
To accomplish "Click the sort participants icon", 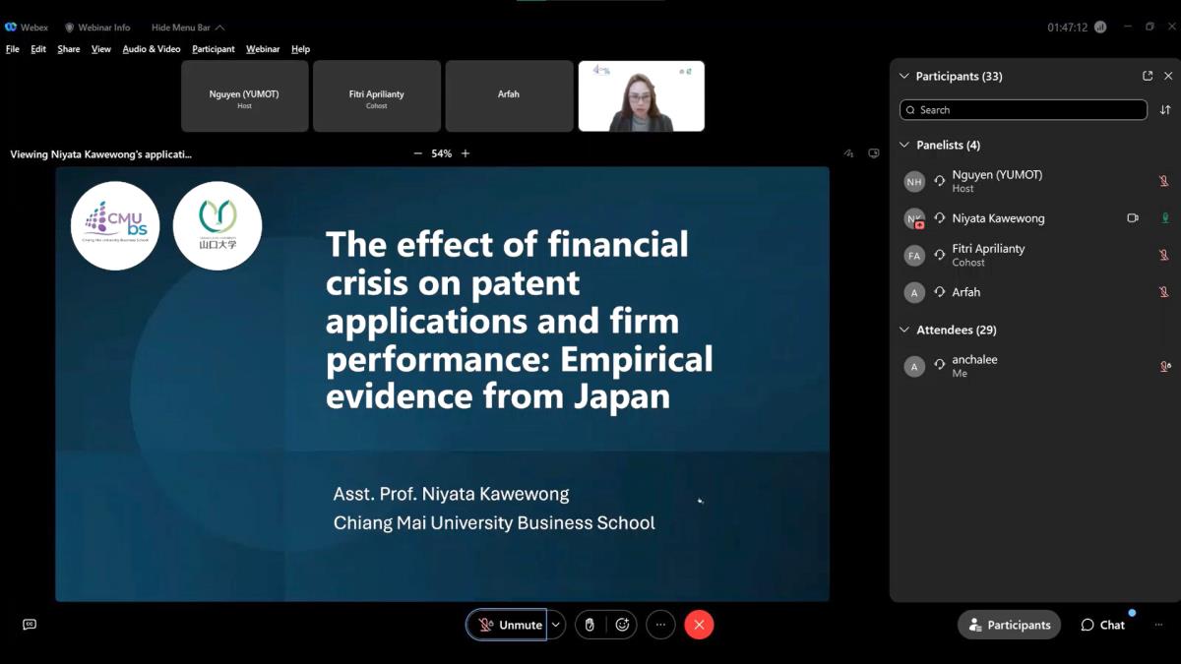I will pos(1165,110).
